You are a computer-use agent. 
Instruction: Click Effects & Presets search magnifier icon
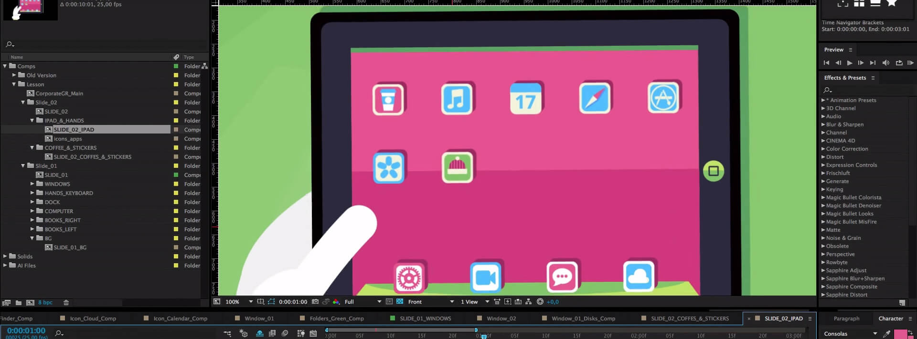click(x=828, y=90)
